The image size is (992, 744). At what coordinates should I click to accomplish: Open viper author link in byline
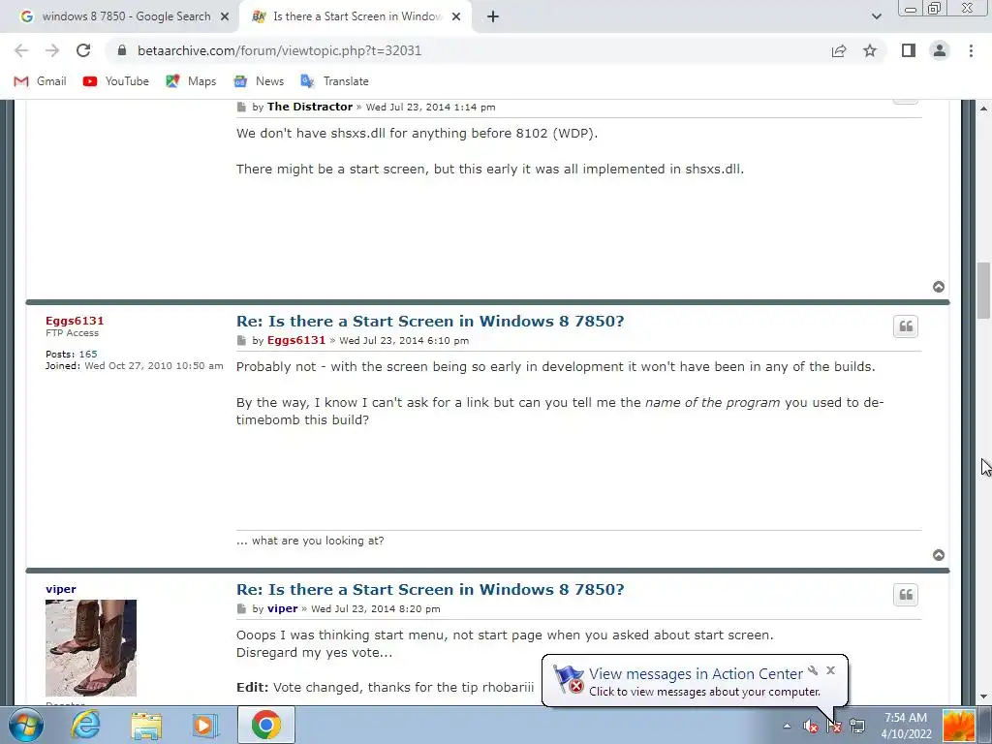282,608
